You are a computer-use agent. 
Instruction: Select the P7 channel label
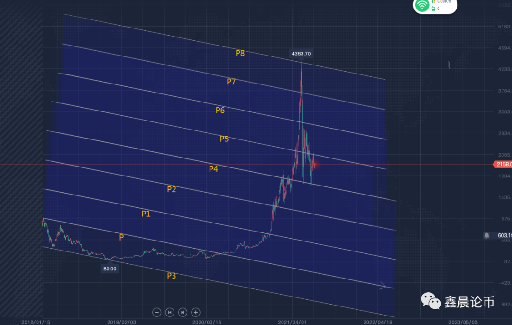(x=231, y=82)
